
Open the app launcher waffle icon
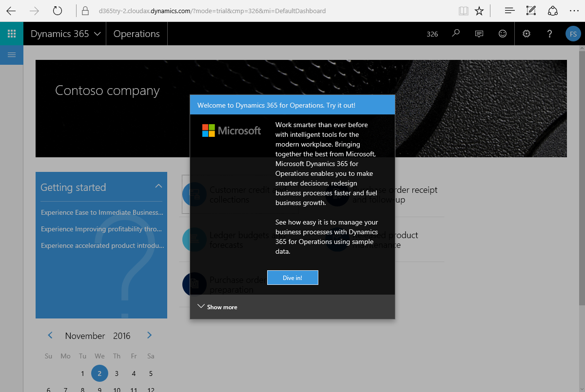(12, 34)
